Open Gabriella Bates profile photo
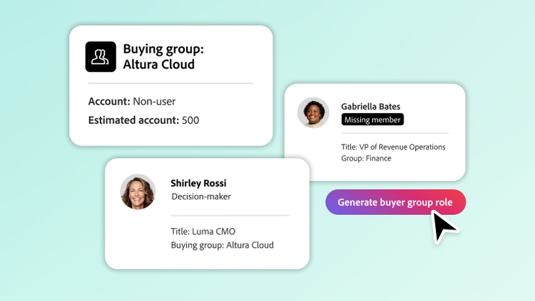 [x=313, y=112]
